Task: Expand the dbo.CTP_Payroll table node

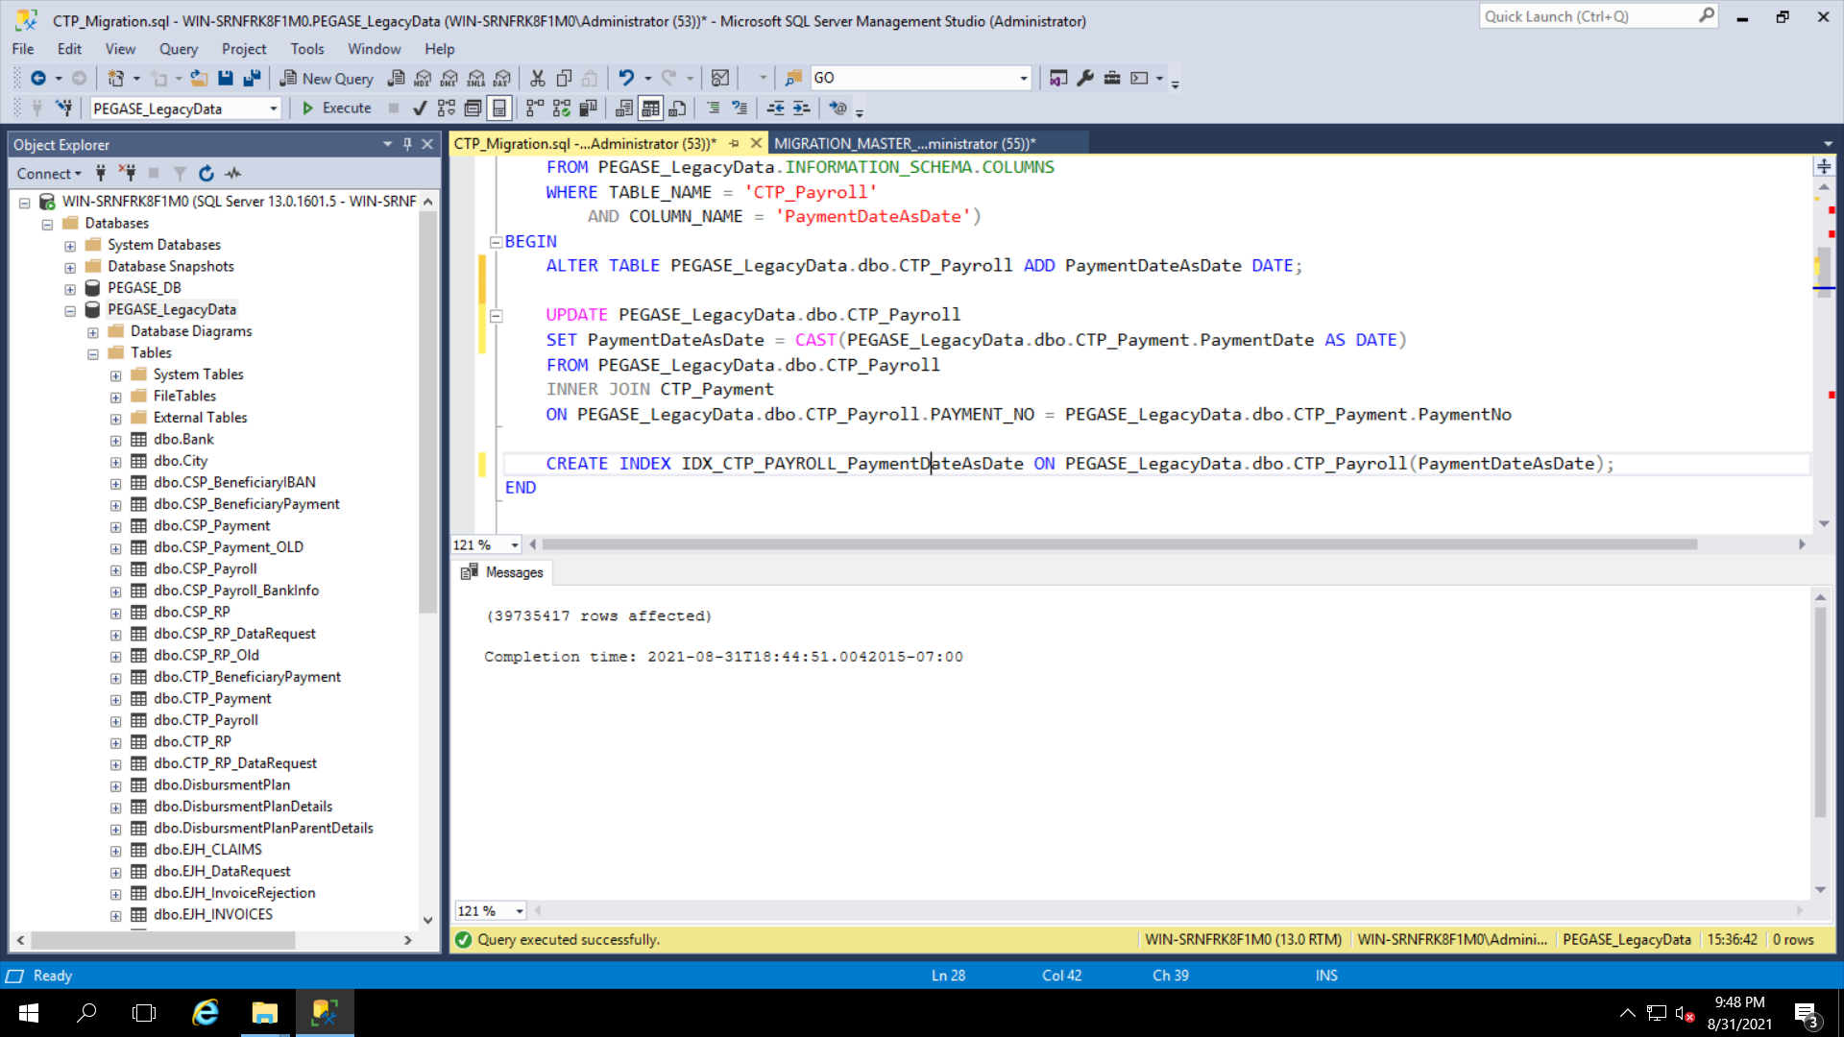Action: point(115,721)
